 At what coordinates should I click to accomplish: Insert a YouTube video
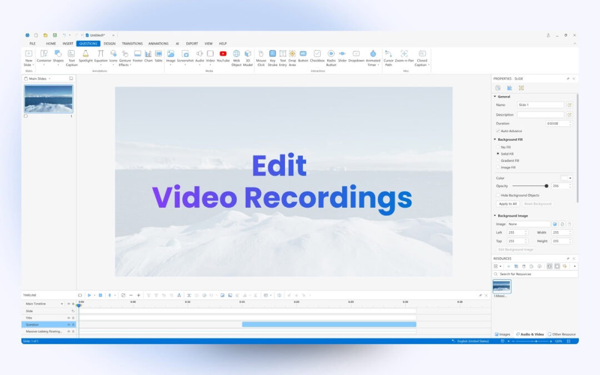tap(223, 56)
